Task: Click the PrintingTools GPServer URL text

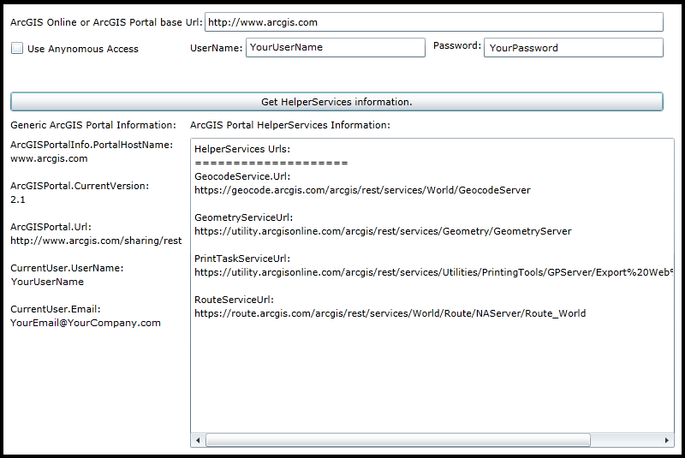Action: (x=434, y=272)
